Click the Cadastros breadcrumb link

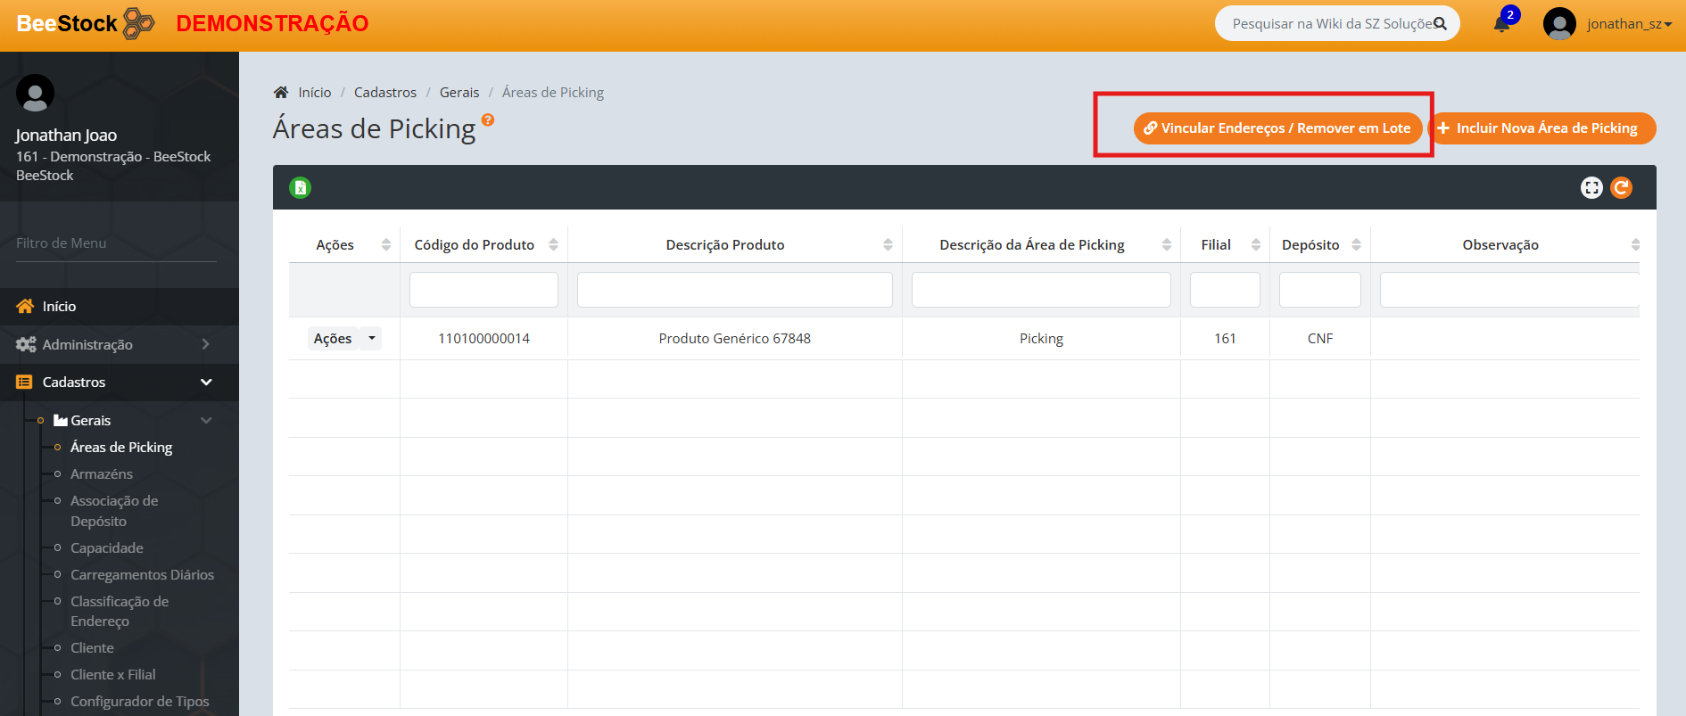click(385, 93)
